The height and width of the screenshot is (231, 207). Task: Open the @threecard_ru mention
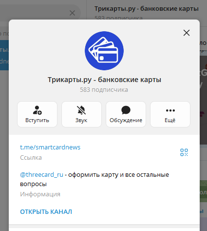[41, 174]
